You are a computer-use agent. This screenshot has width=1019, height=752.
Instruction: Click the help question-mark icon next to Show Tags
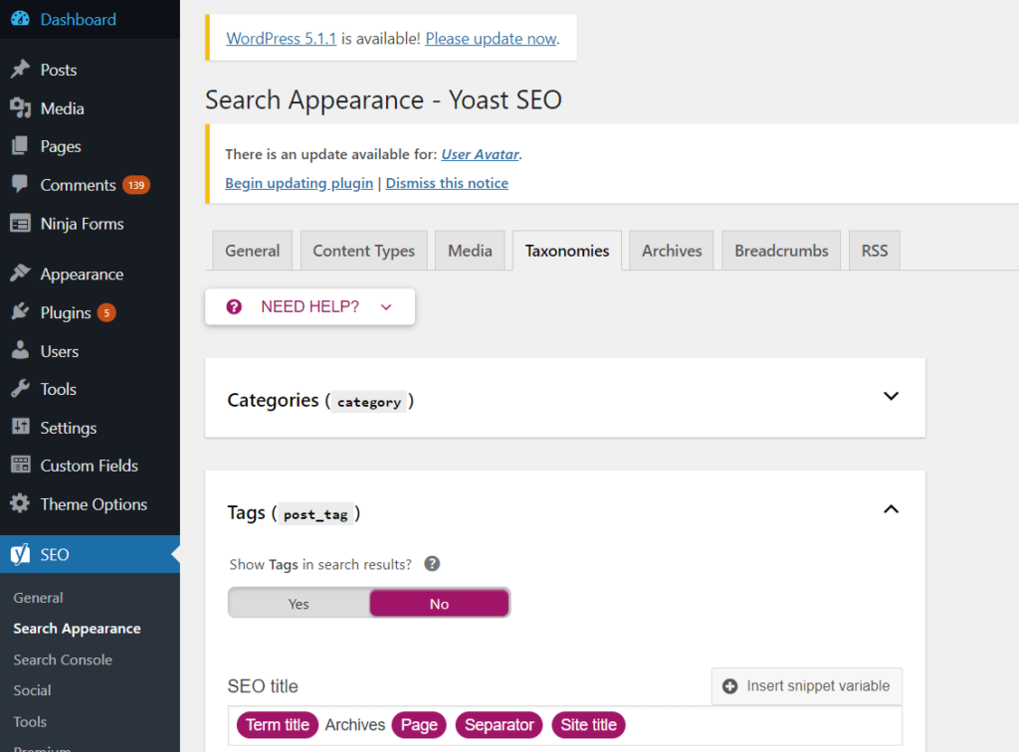point(432,563)
